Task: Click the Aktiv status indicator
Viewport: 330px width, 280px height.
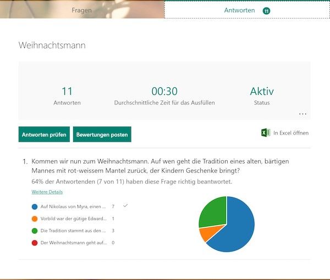Action: click(262, 92)
